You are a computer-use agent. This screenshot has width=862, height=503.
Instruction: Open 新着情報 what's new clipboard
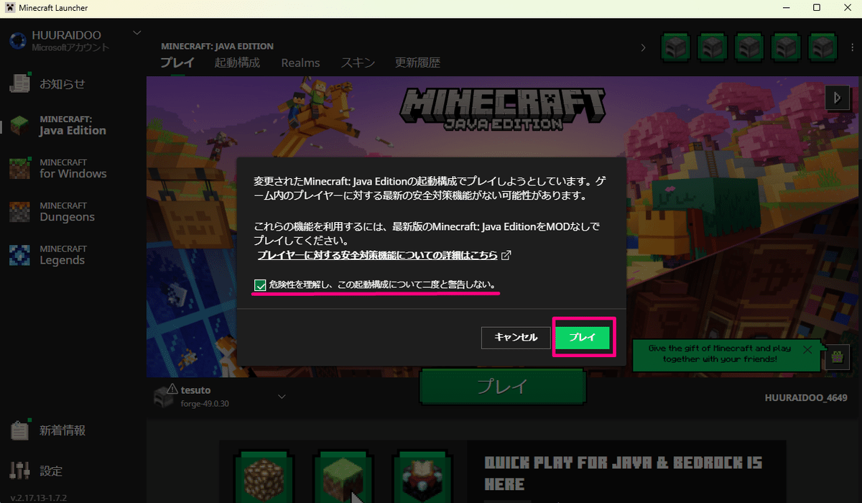(19, 430)
